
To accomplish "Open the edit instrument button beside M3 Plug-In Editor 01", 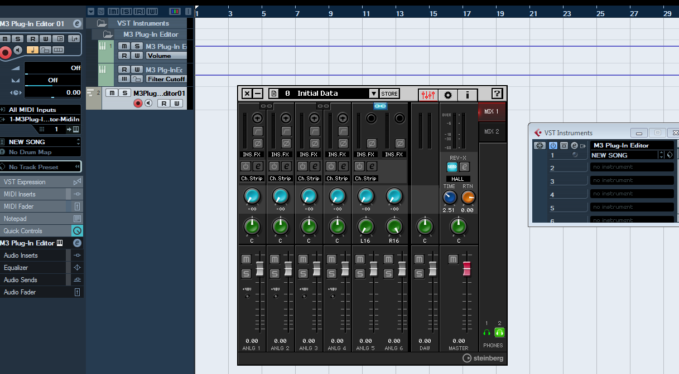I will point(77,24).
